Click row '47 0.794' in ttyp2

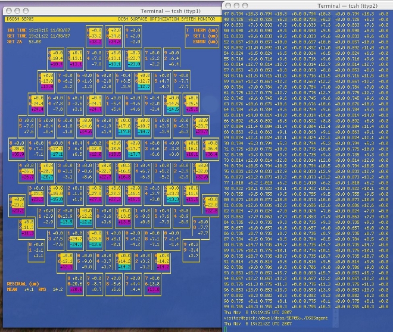pos(306,14)
